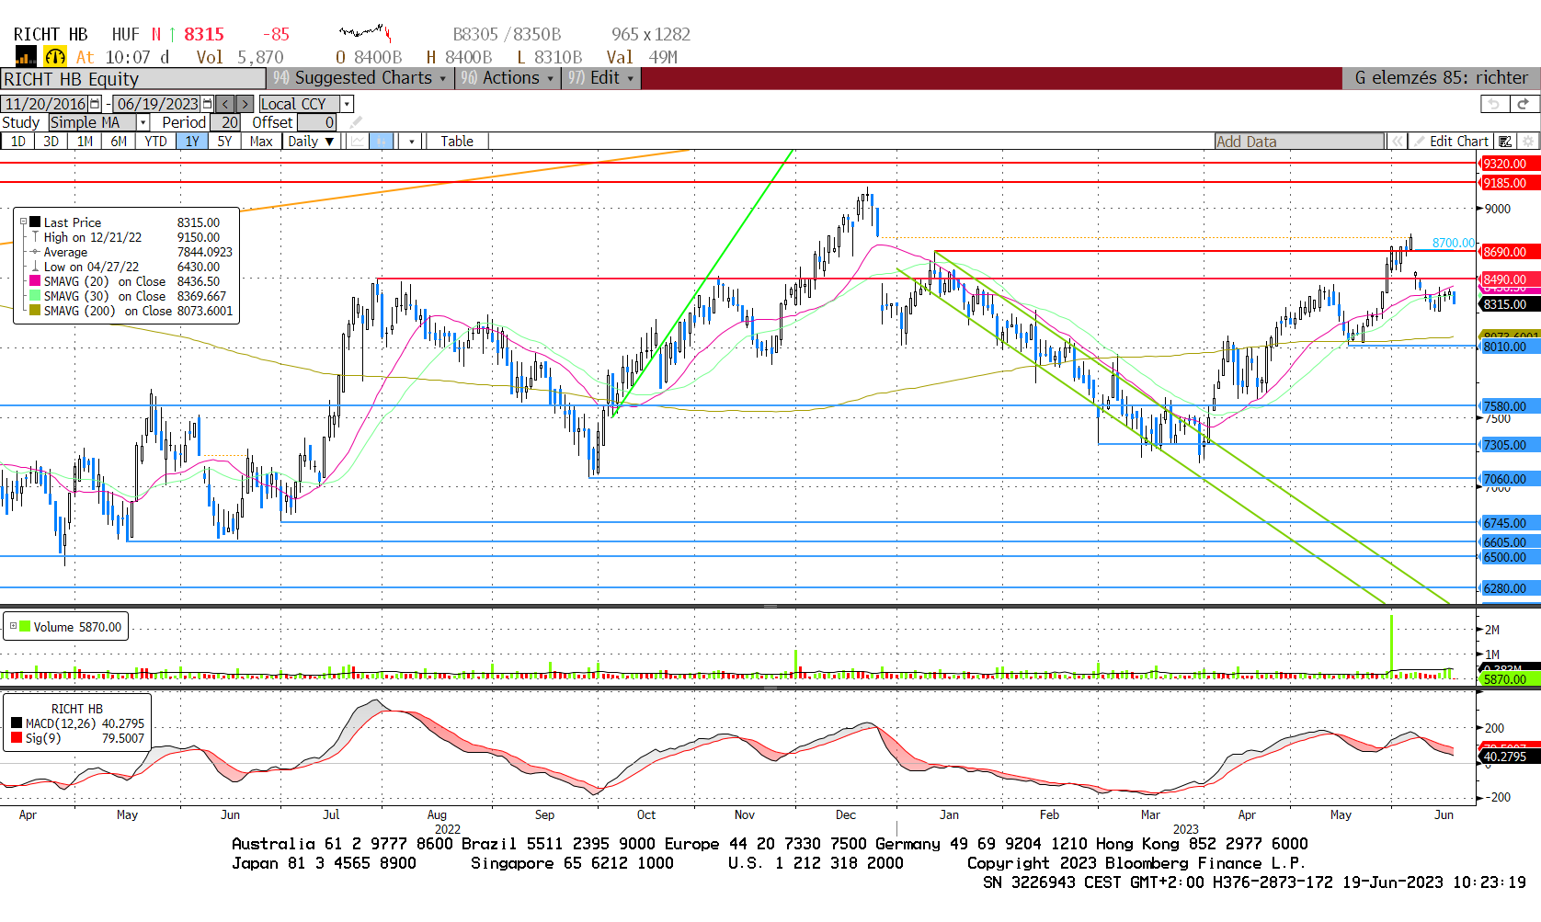Open the Daily periodicity dropdown

311,142
